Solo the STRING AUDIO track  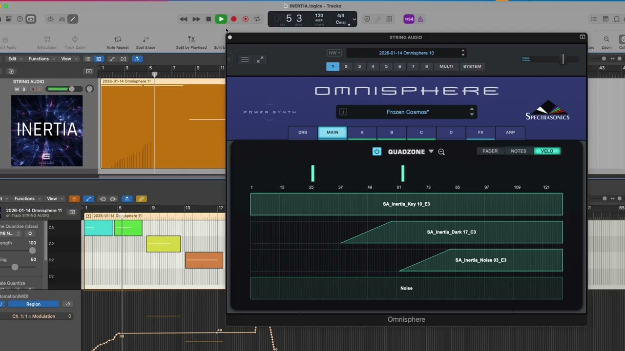point(23,89)
